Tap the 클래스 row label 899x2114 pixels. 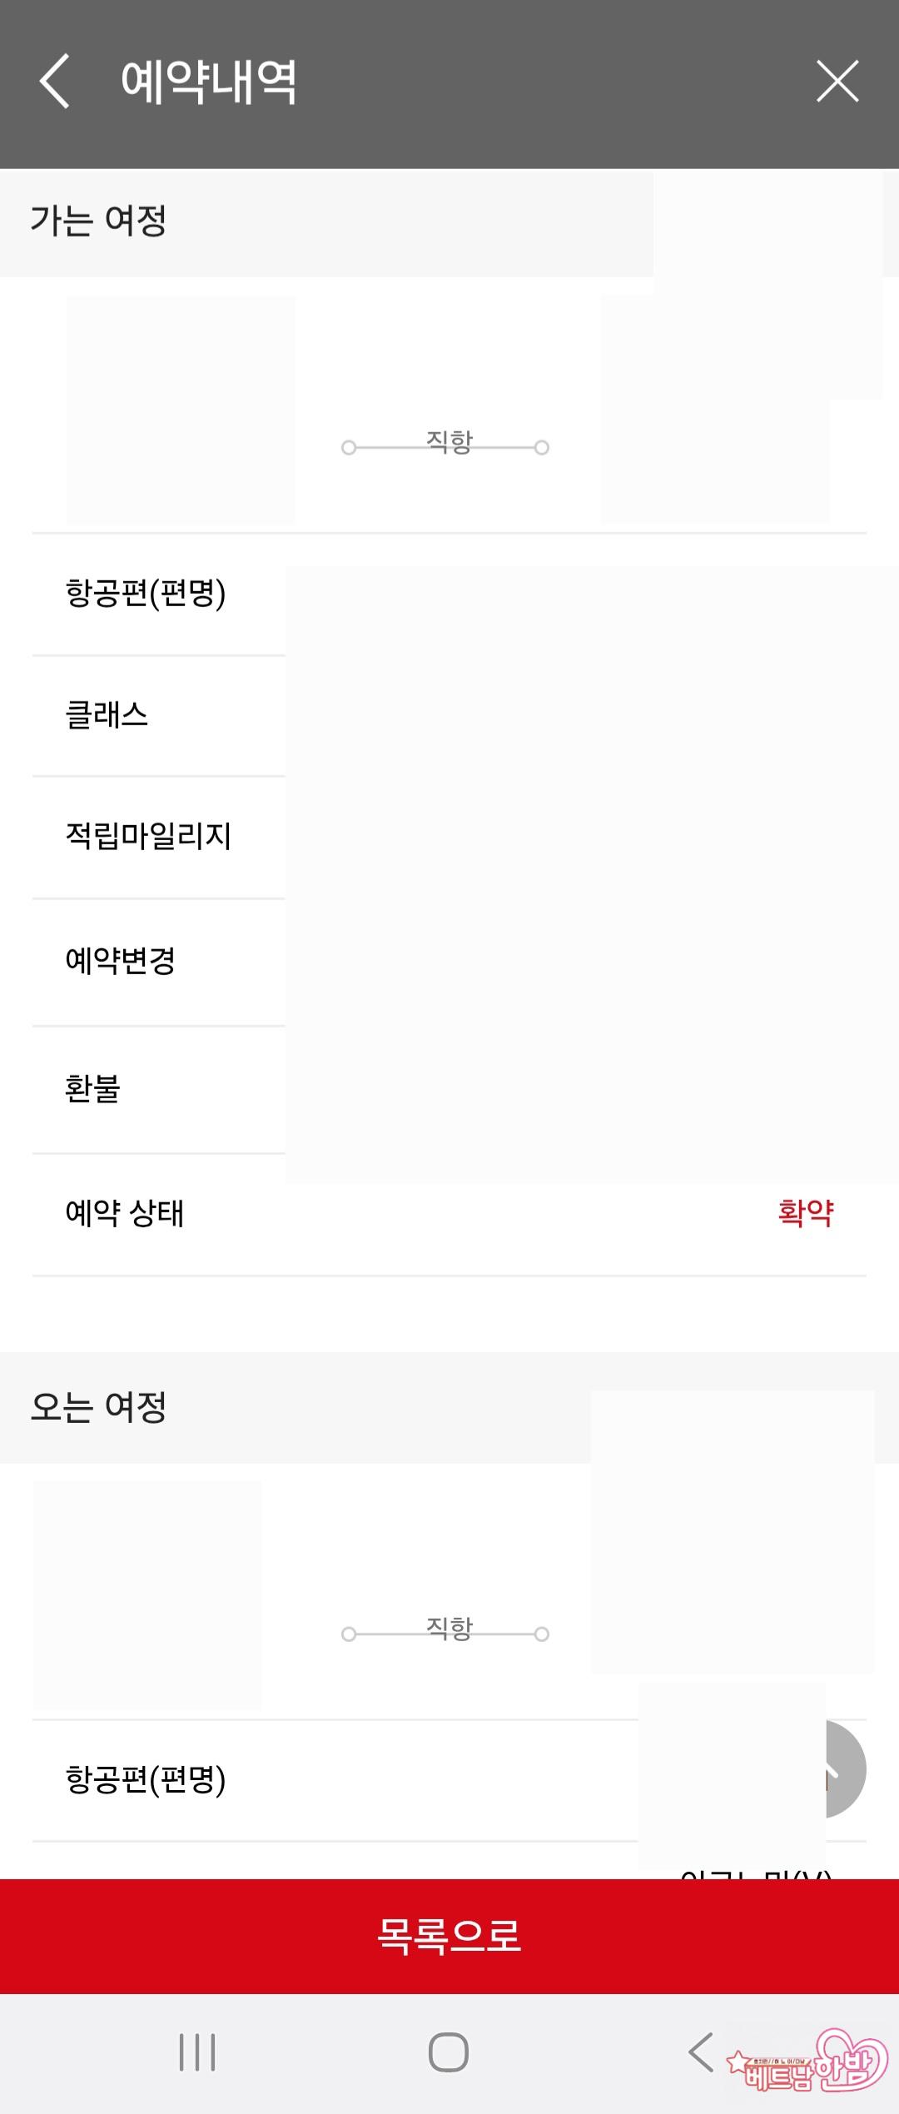(x=107, y=715)
